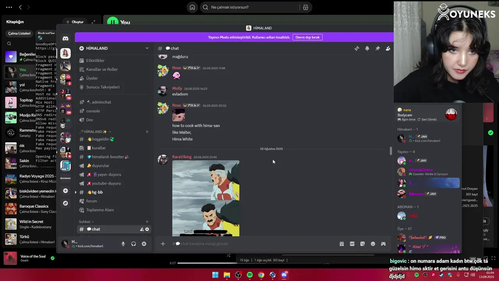Click KaraViking username in chat

pos(182,157)
